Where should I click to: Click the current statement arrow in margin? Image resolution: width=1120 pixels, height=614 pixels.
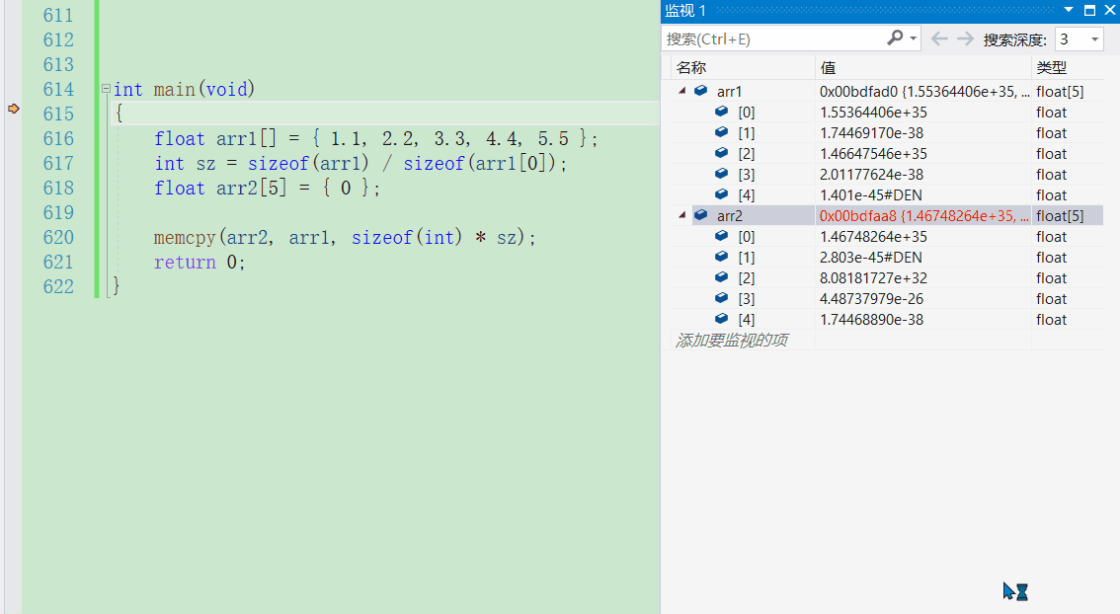pos(13,109)
